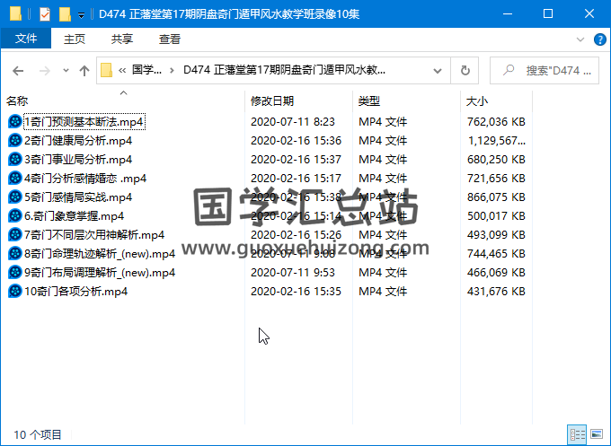The height and width of the screenshot is (446, 611).
Task: Expand the 国学... breadcrumb arrow
Action: 172,70
